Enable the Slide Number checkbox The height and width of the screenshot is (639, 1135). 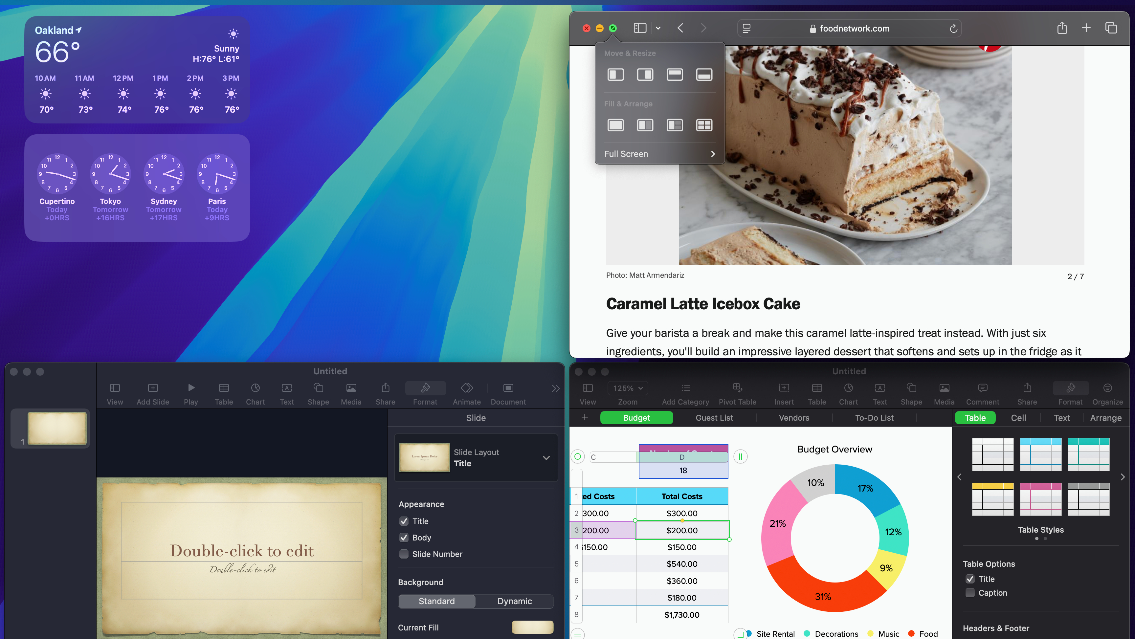click(x=404, y=554)
